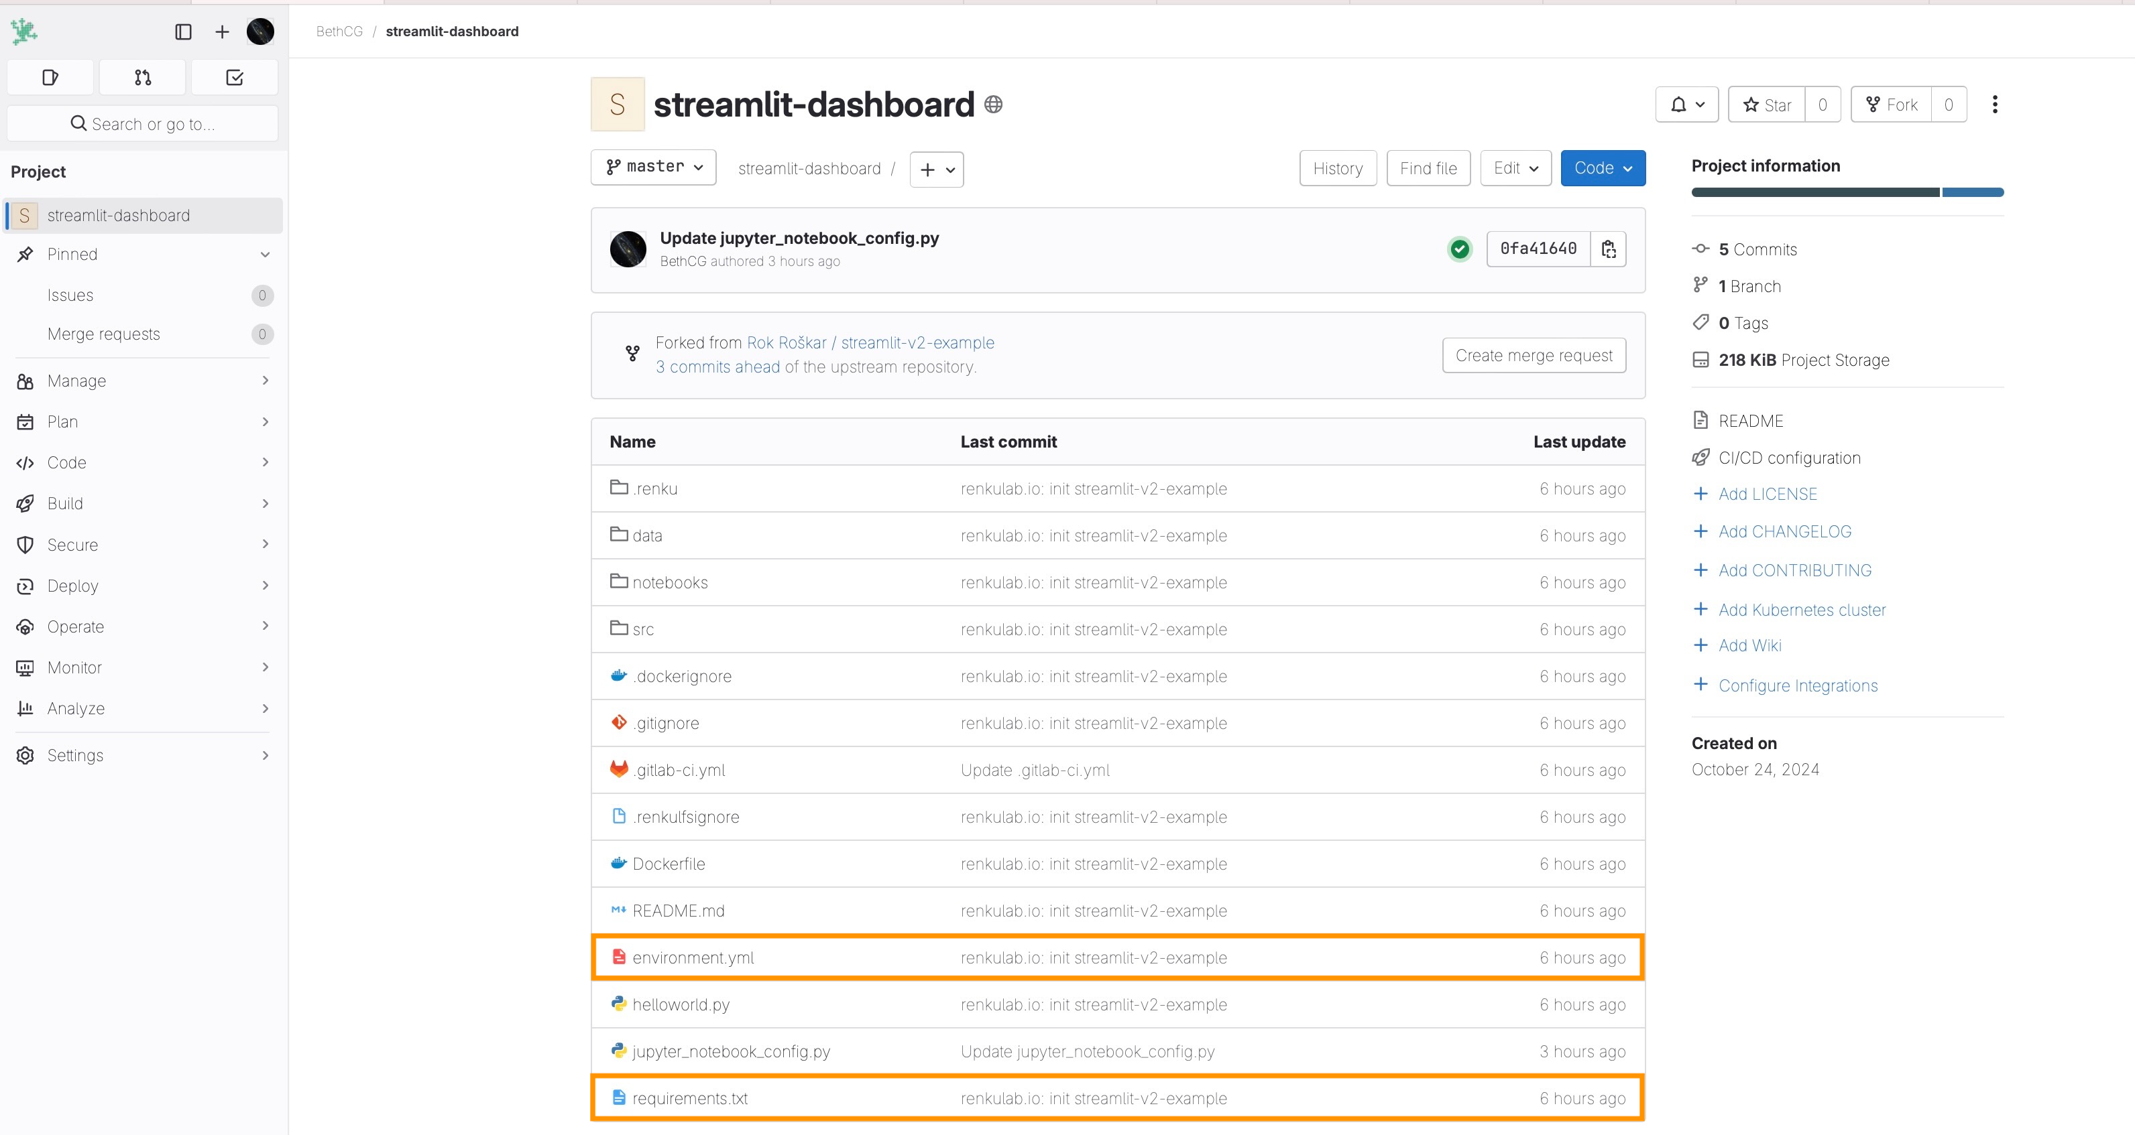View the 0 Tags link
The width and height of the screenshot is (2135, 1135).
(1743, 323)
